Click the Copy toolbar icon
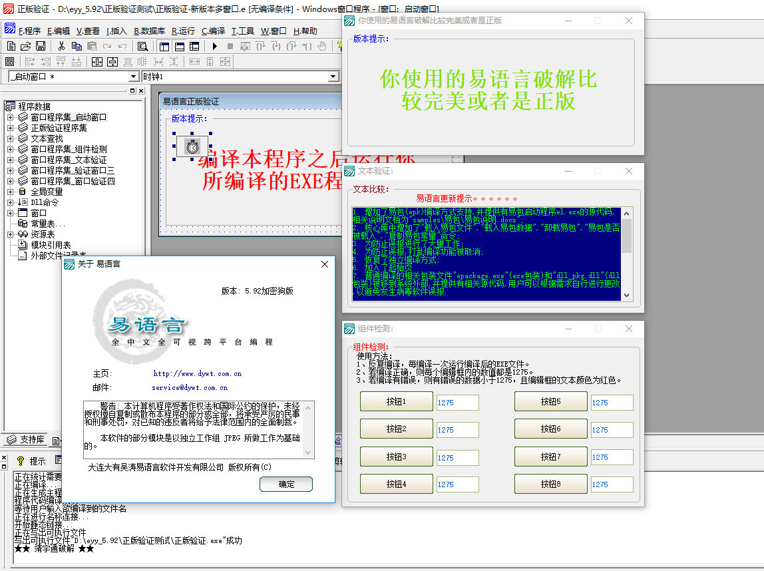The width and height of the screenshot is (764, 571). pyautogui.click(x=77, y=47)
